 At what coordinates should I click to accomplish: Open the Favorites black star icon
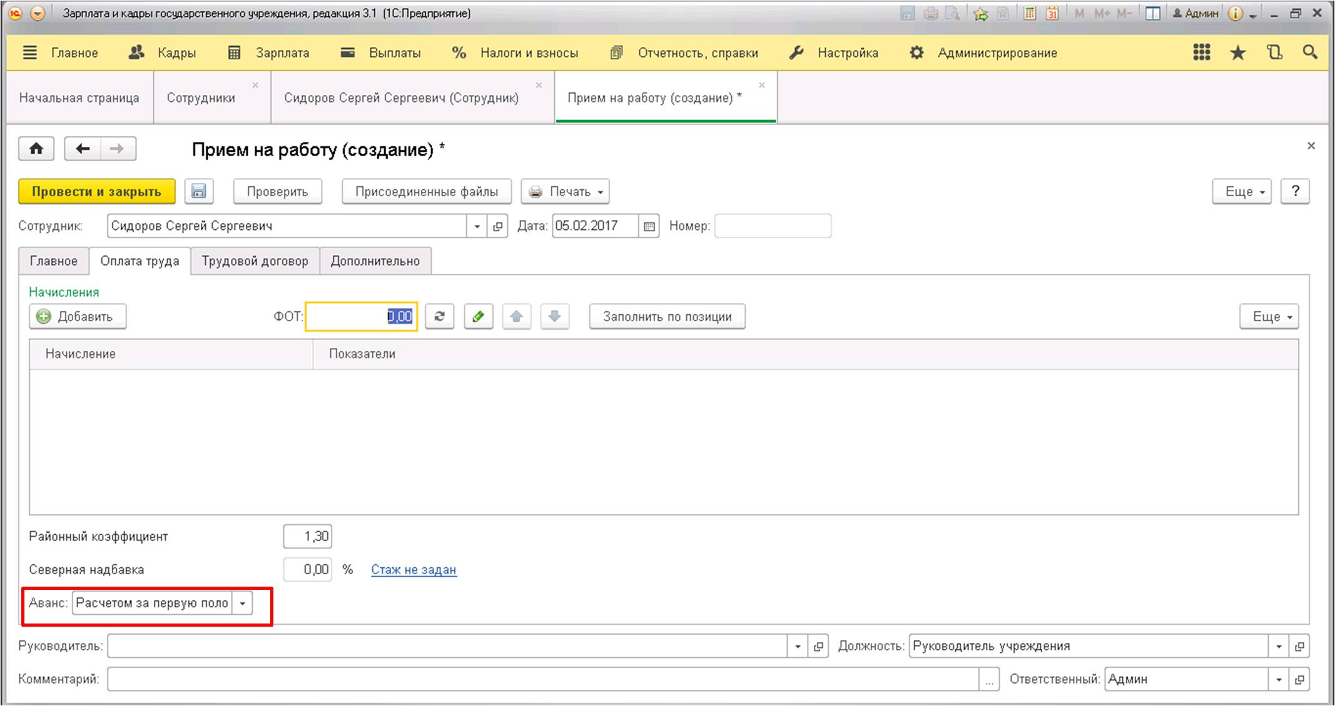(x=1237, y=52)
